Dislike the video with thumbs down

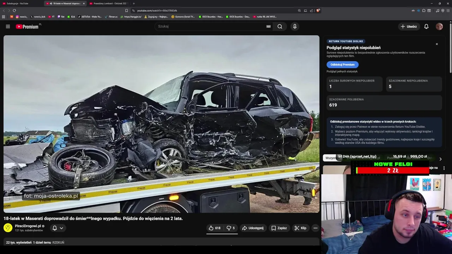231,228
